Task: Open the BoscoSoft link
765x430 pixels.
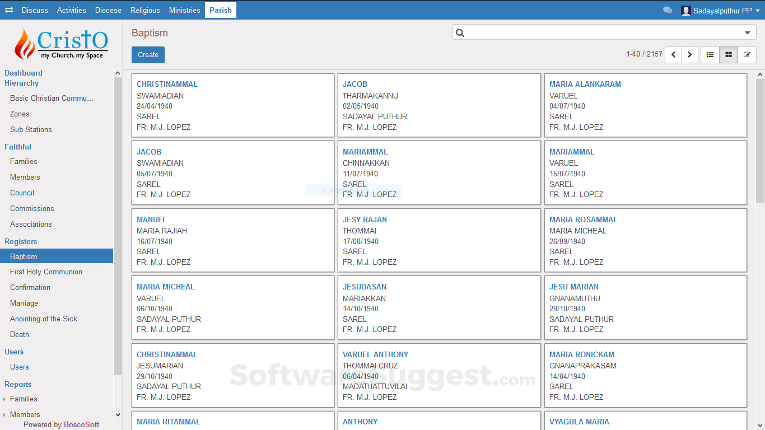Action: click(x=81, y=425)
